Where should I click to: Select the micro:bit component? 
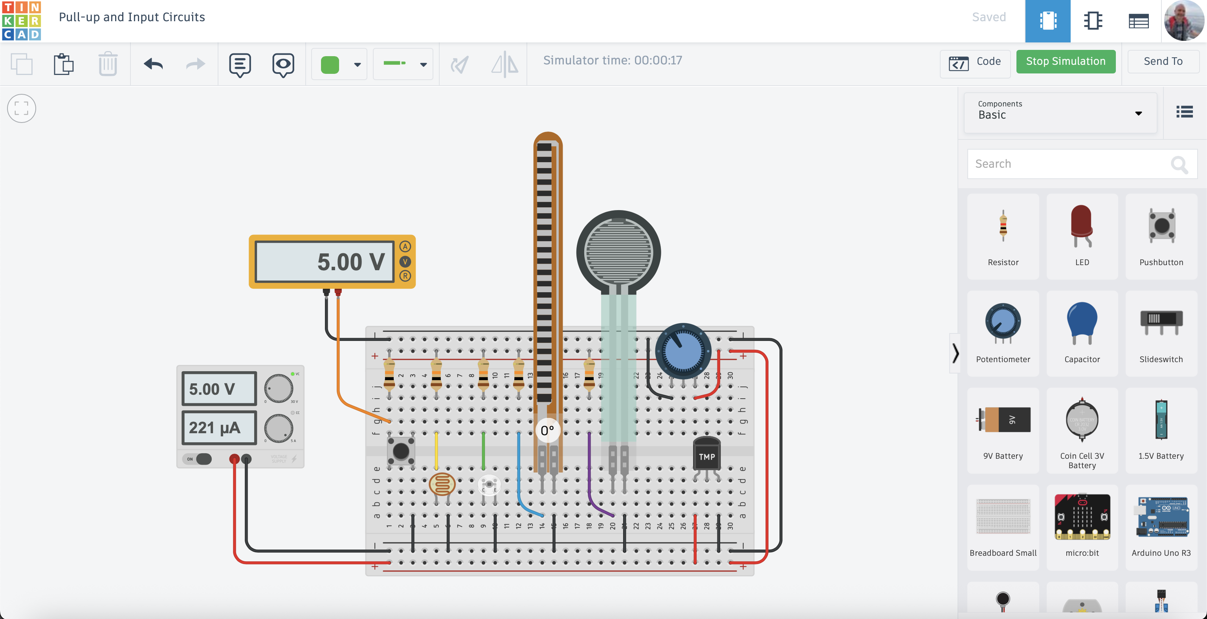coord(1081,527)
